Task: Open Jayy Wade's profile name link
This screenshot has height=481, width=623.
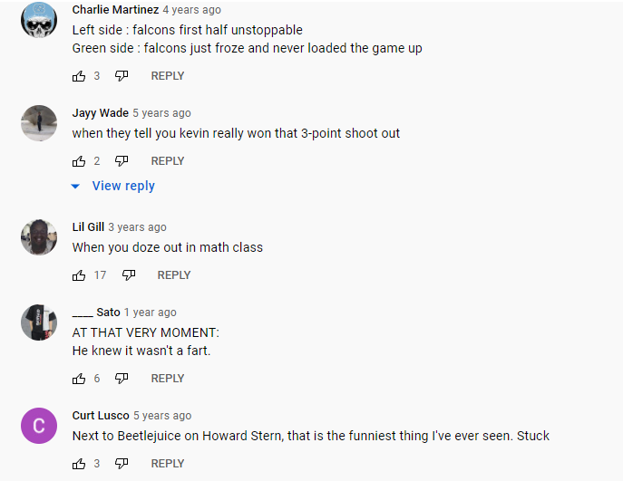Action: 100,113
